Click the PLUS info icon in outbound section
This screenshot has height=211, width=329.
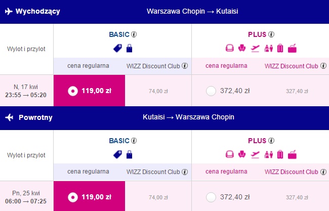click(x=271, y=34)
